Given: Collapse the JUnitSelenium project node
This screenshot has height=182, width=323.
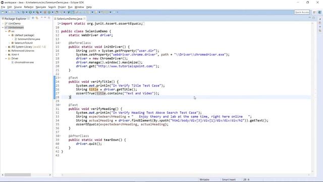Looking at the screenshot, I should pyautogui.click(x=3, y=27).
